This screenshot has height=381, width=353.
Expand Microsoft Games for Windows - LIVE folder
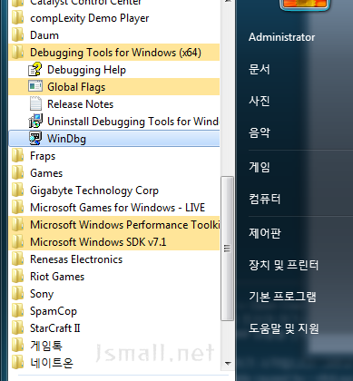click(114, 208)
